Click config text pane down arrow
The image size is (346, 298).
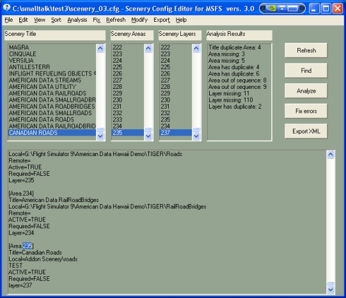[331, 290]
